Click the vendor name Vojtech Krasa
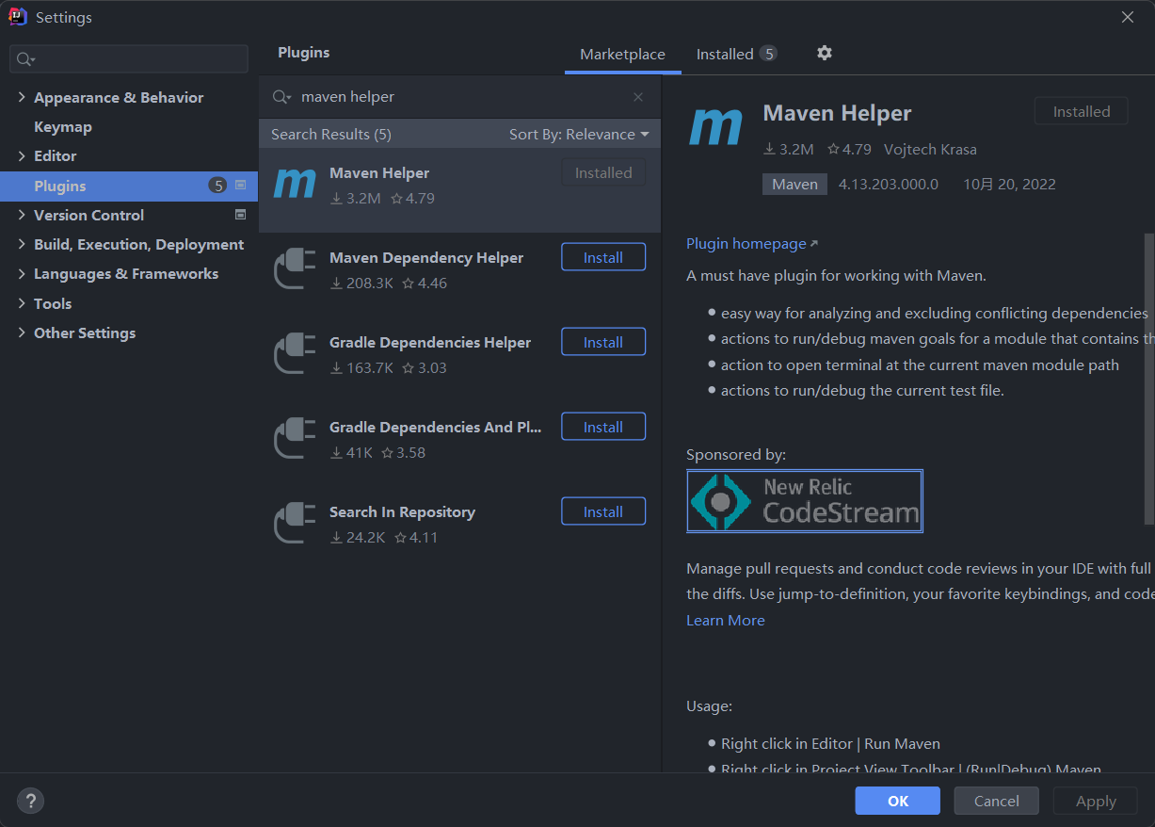This screenshot has width=1155, height=827. [930, 149]
